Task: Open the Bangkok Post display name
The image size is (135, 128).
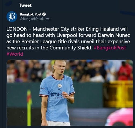Action: 31,14
